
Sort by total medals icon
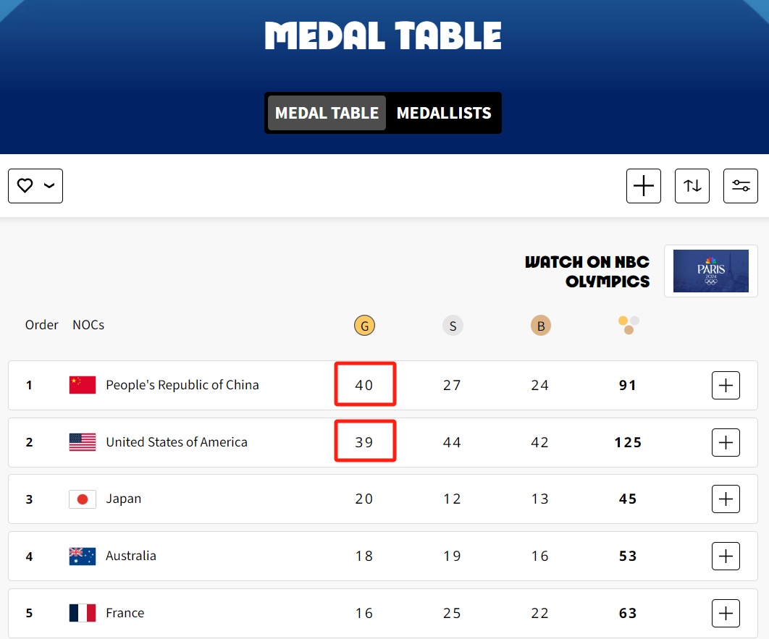(629, 325)
